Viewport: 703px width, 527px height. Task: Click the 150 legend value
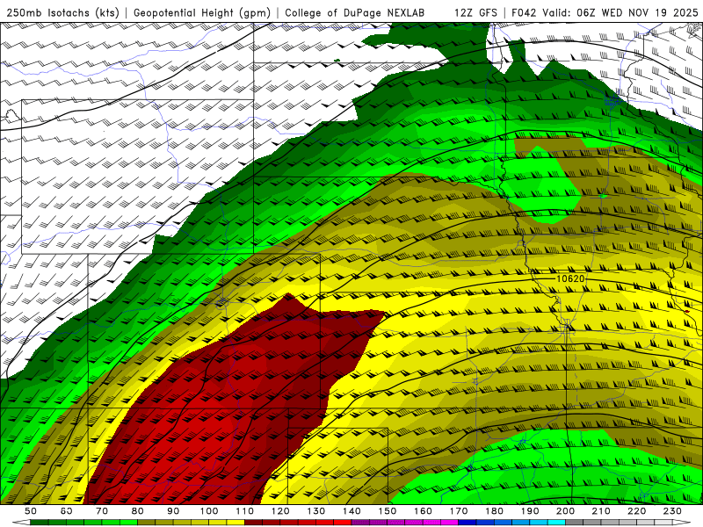(x=388, y=511)
